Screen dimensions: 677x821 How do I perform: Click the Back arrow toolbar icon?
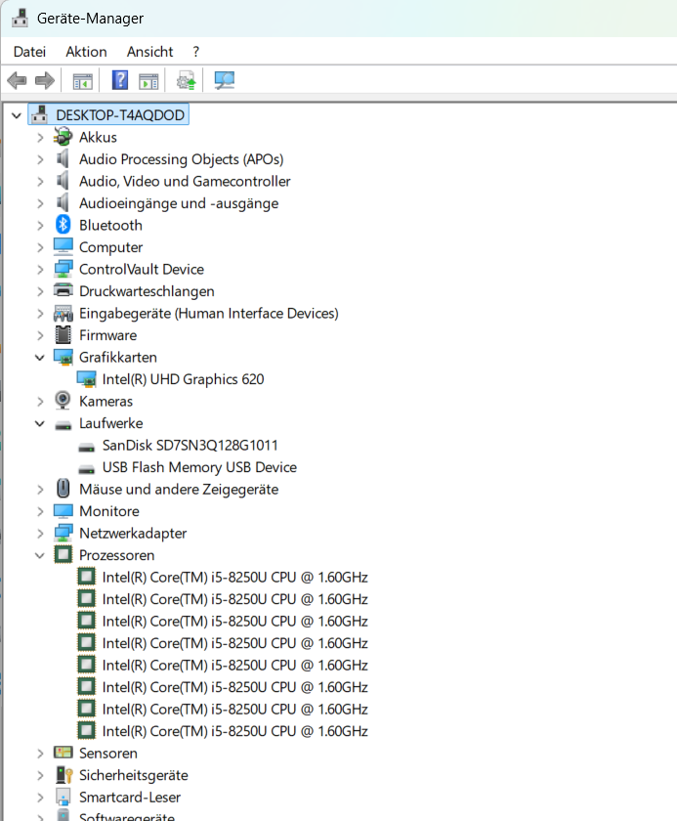[x=18, y=80]
